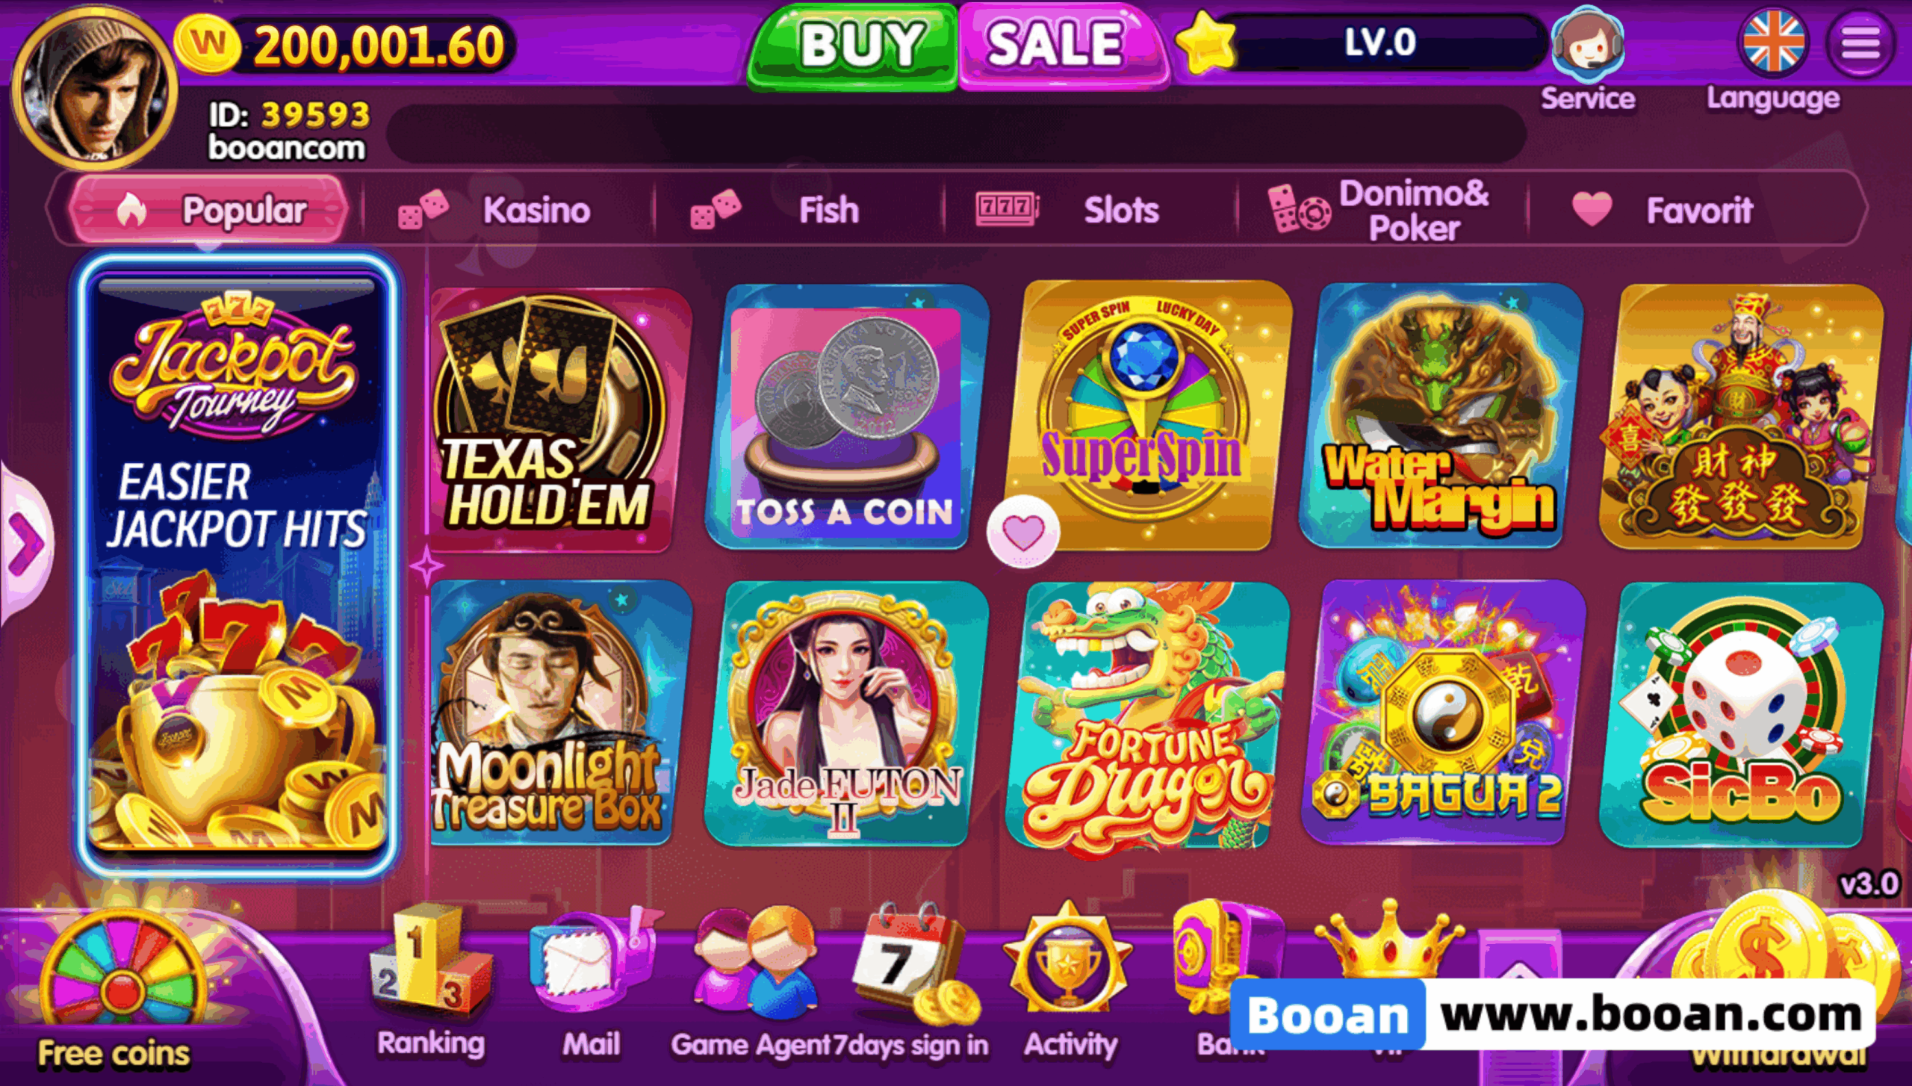Launch the Fortune Dragon game

pyautogui.click(x=1147, y=717)
